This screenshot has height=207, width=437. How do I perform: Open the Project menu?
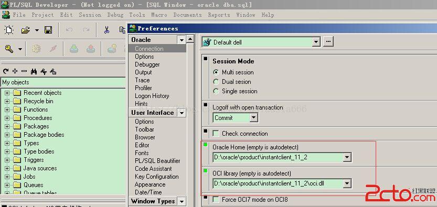pos(42,15)
